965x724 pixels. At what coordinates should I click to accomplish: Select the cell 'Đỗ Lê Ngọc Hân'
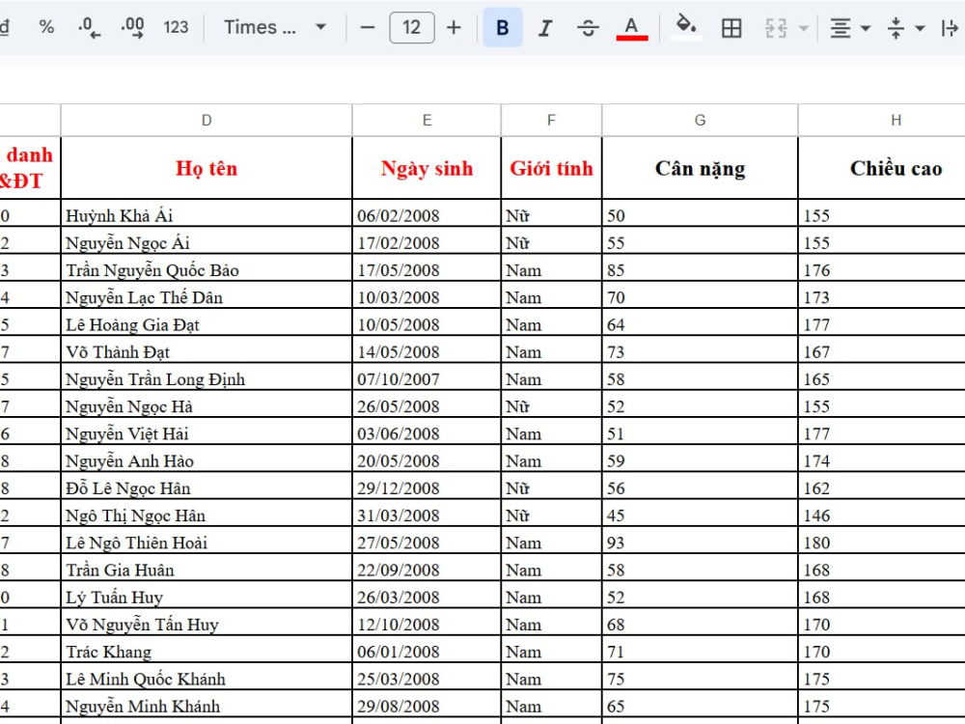click(x=207, y=486)
